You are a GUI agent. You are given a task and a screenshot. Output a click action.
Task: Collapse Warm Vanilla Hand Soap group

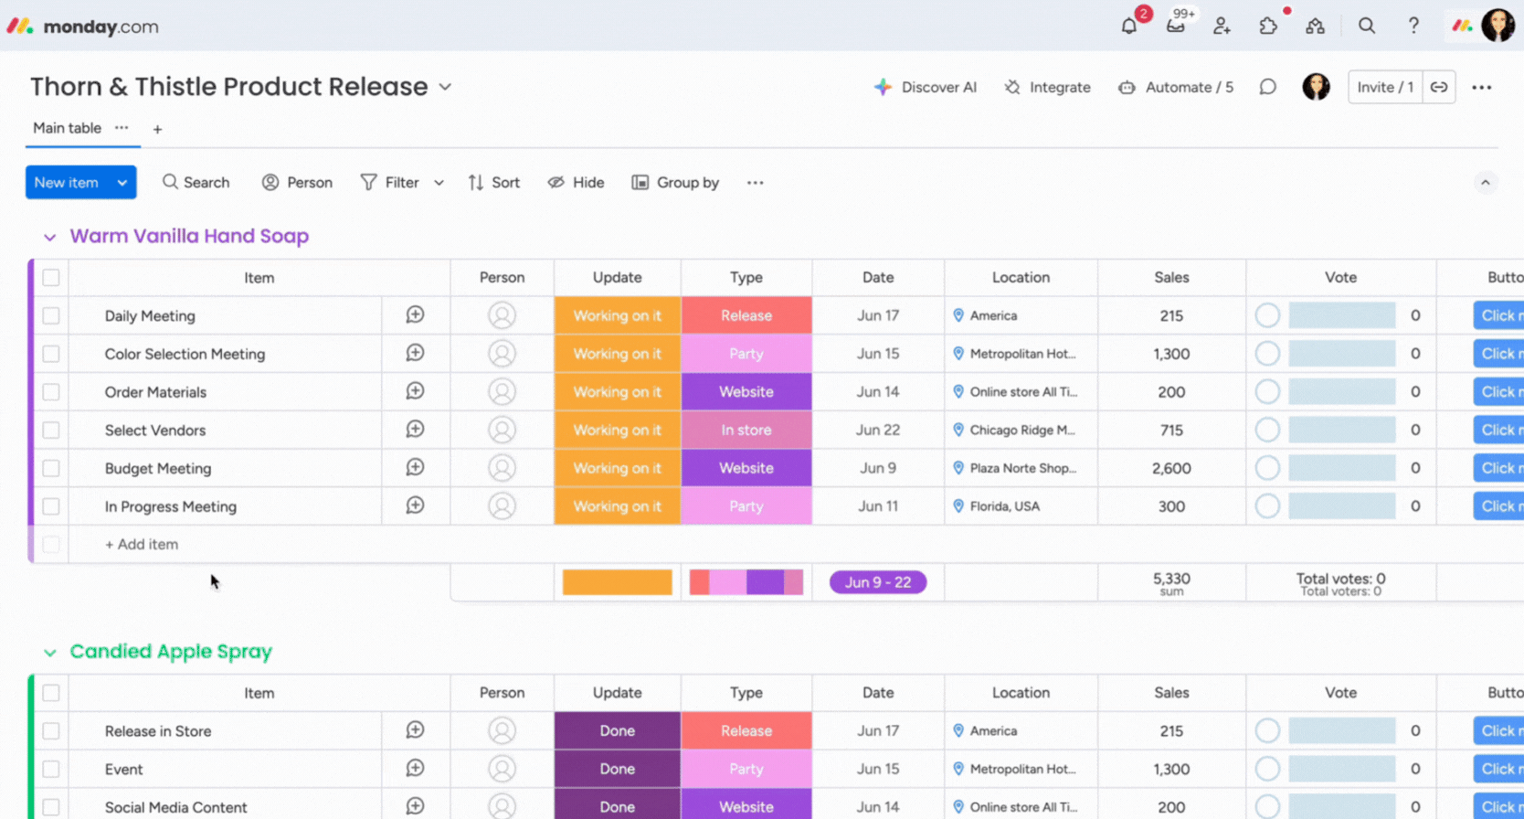49,237
